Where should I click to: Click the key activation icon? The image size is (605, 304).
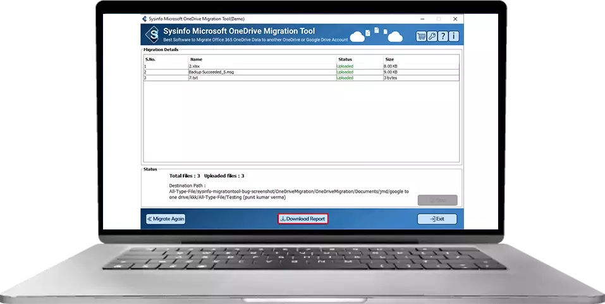[432, 36]
